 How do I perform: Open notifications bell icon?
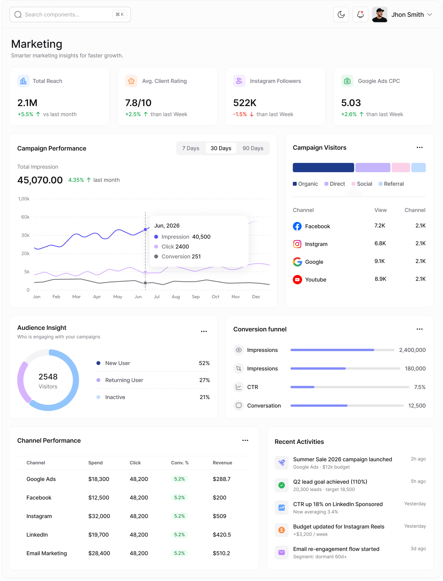pyautogui.click(x=360, y=14)
